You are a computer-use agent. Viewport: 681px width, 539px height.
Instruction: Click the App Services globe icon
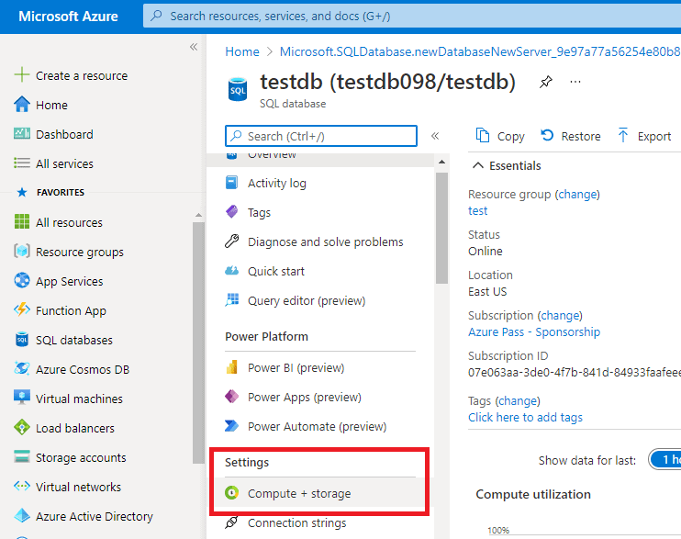22,280
